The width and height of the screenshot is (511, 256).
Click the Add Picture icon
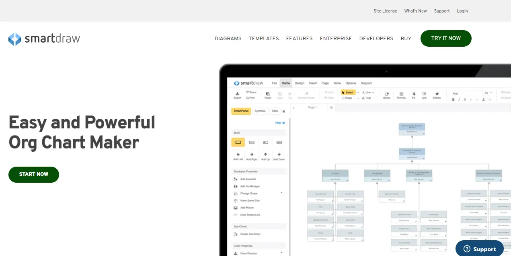click(236, 208)
